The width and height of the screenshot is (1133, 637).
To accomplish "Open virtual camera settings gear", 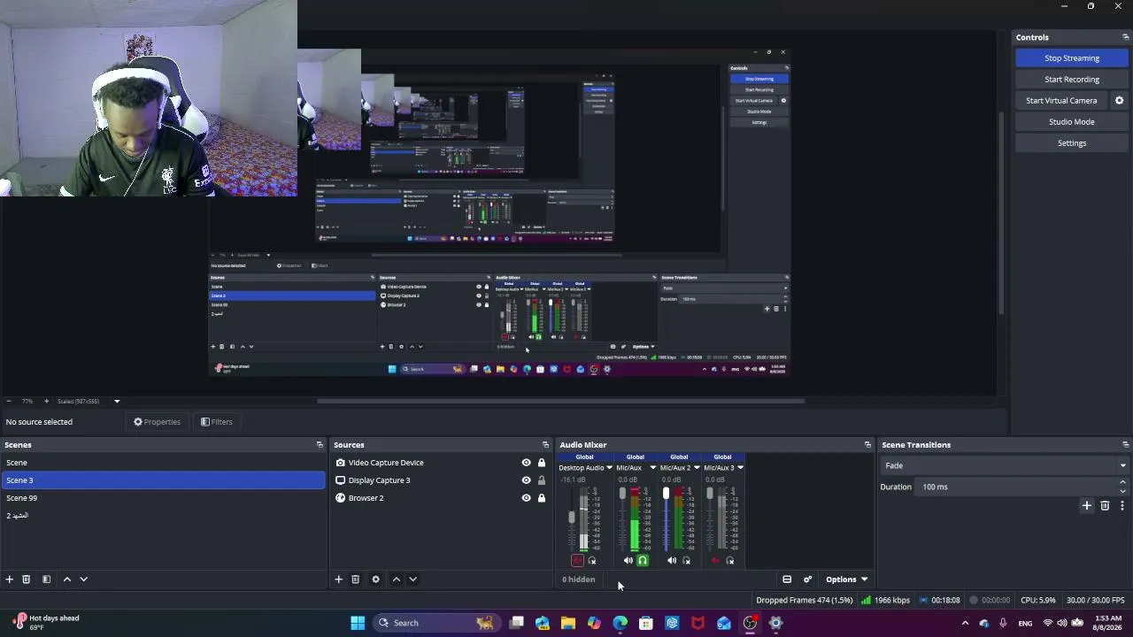I will pos(1119,101).
